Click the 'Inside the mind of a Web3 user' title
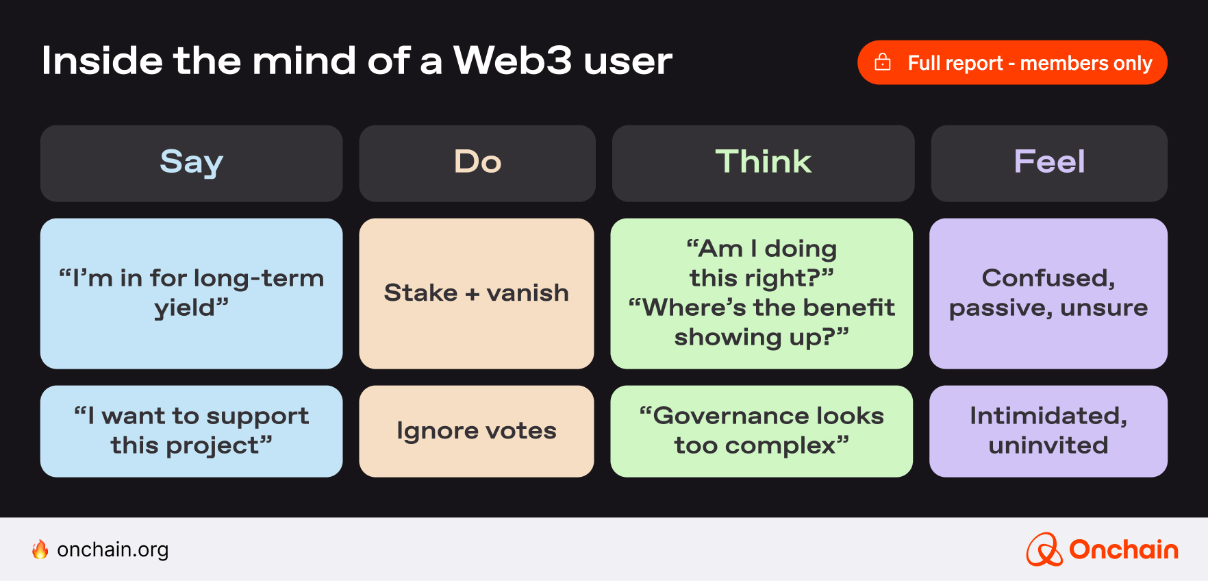Viewport: 1208px width, 581px height. [357, 60]
